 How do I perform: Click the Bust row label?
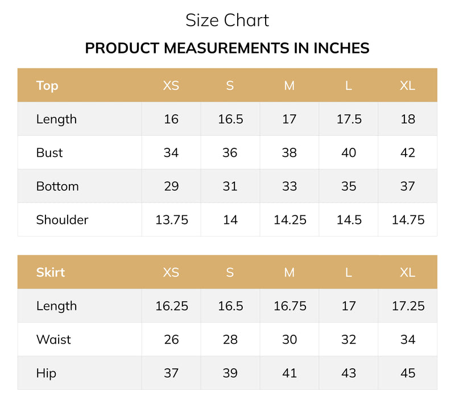(49, 152)
